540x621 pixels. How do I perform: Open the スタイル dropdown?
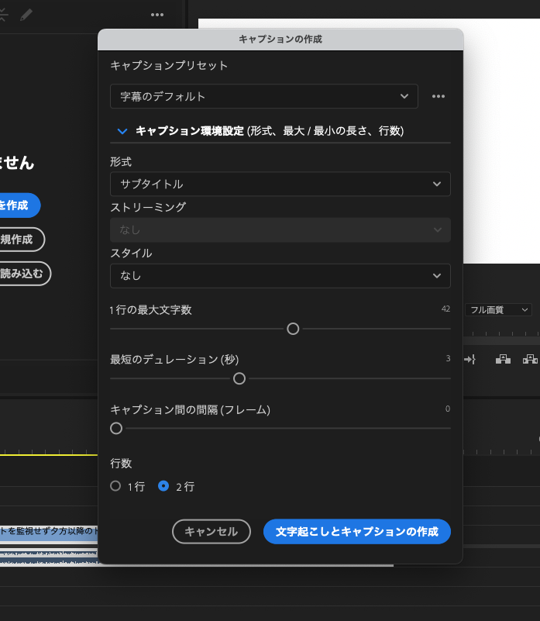(280, 275)
